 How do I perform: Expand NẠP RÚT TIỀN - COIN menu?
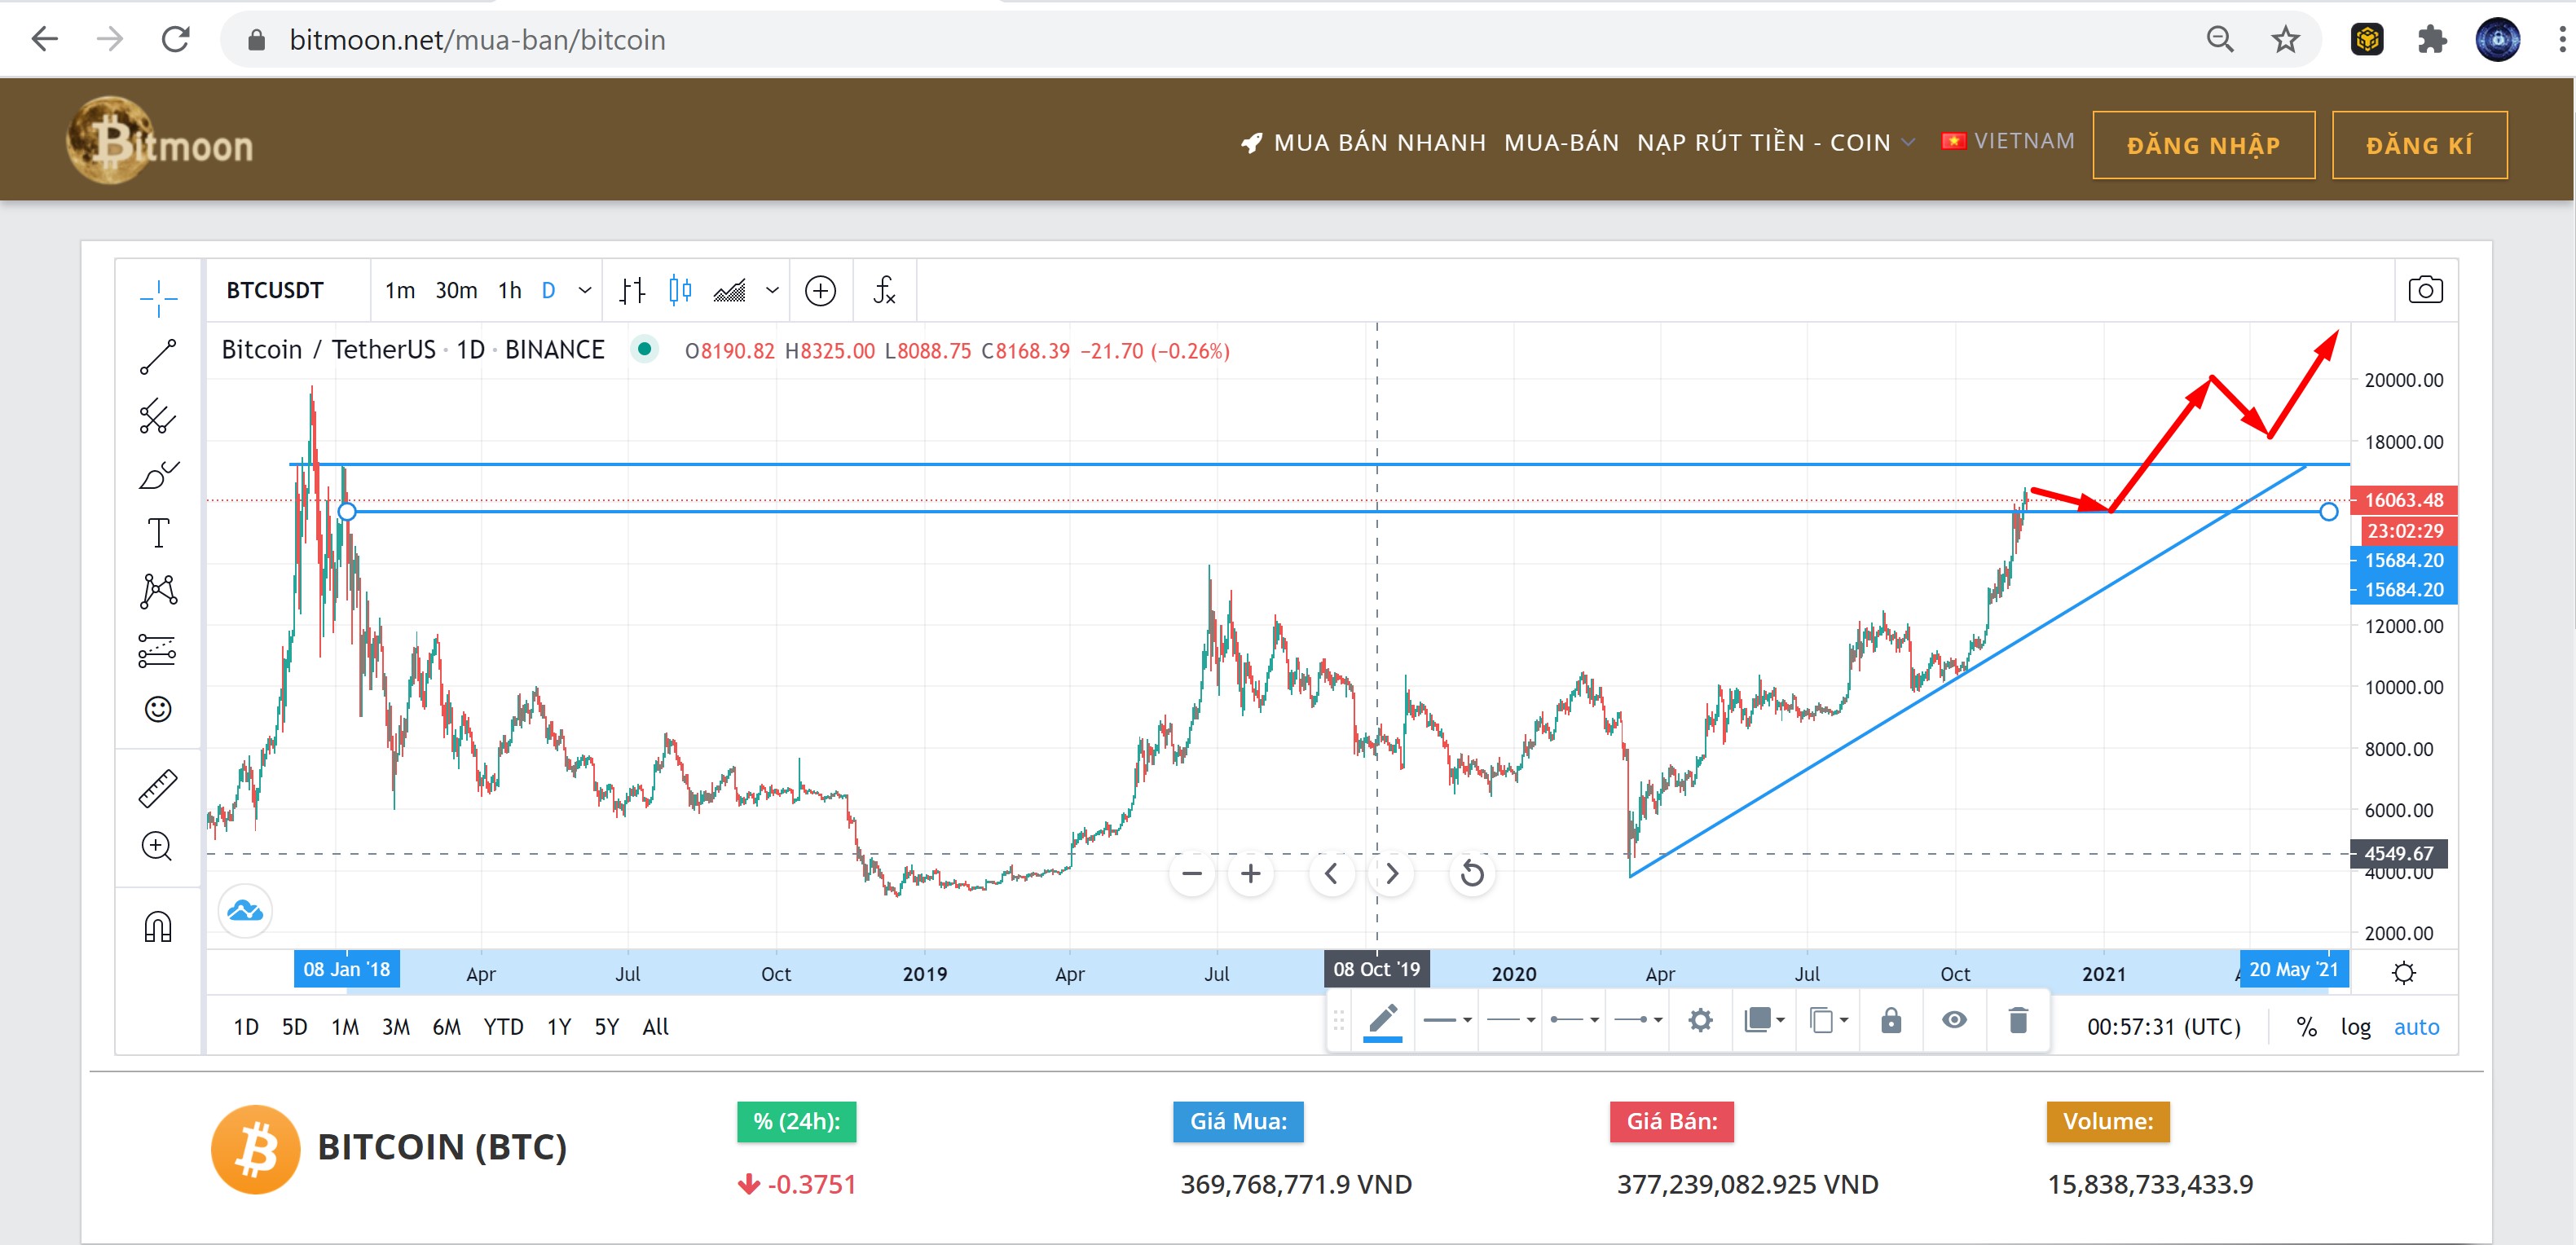(1776, 143)
